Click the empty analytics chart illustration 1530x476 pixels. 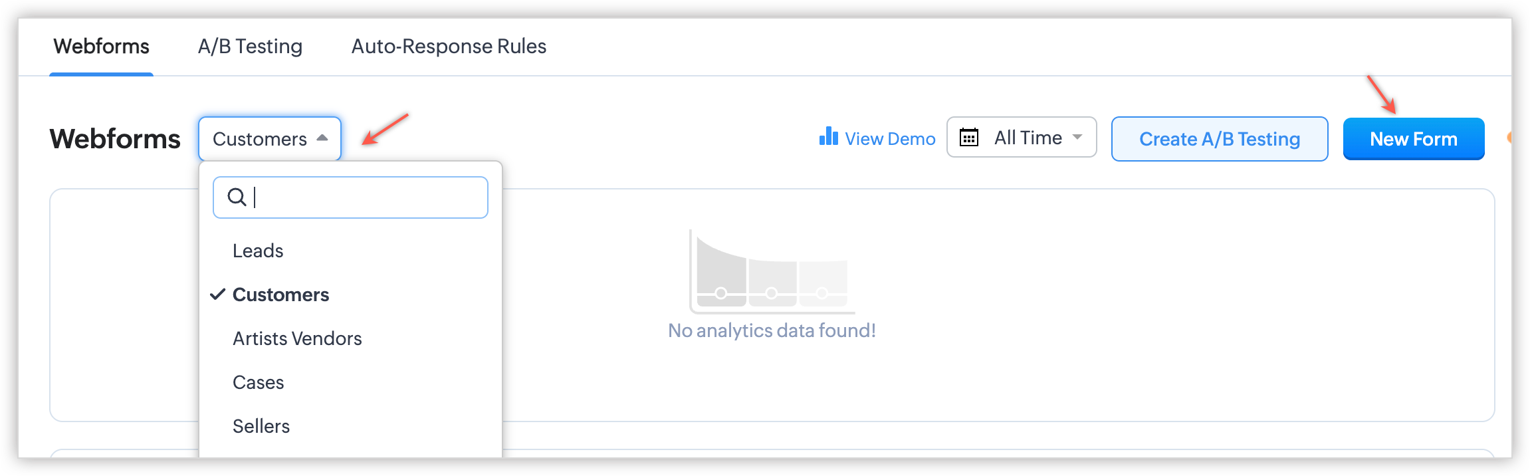pyautogui.click(x=772, y=271)
